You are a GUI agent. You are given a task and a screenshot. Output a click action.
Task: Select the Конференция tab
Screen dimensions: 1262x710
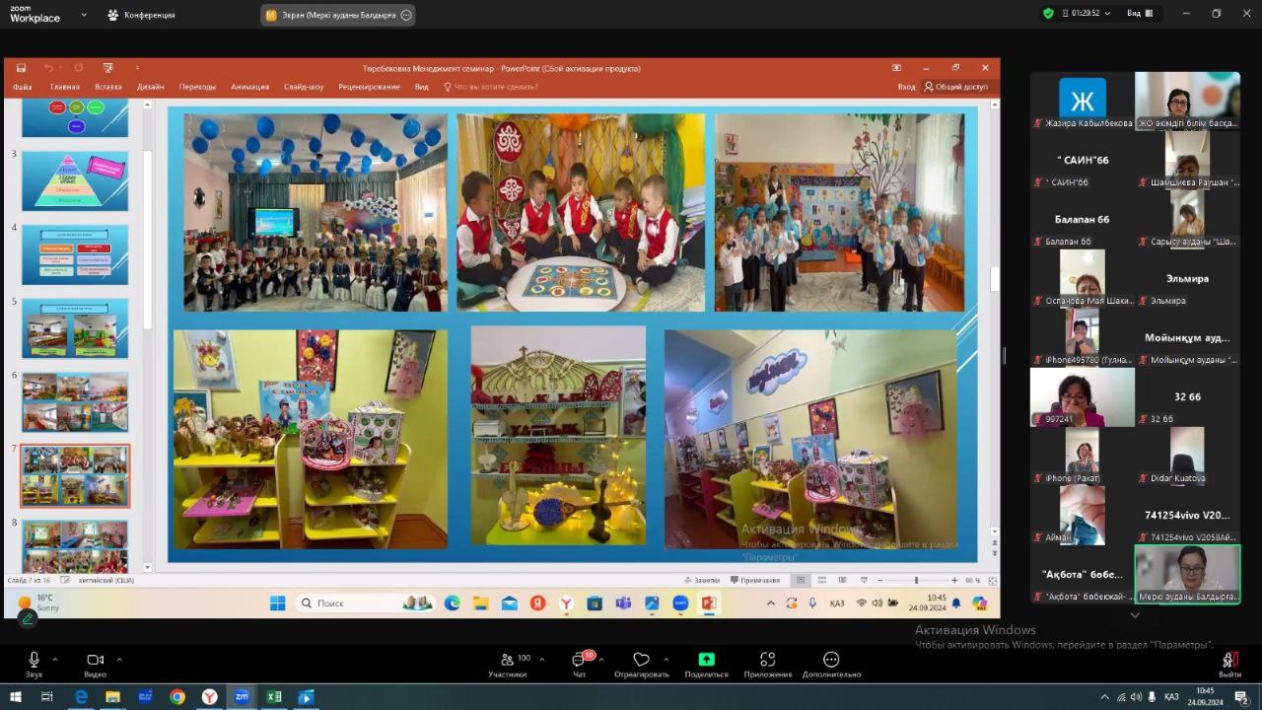[141, 15]
